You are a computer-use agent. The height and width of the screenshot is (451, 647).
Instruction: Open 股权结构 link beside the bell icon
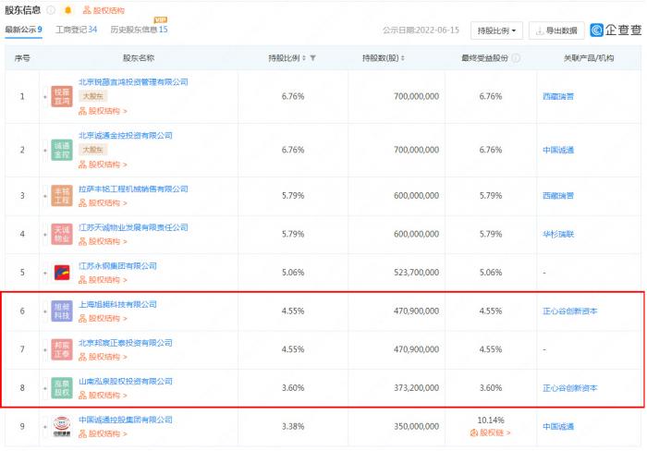(x=104, y=10)
